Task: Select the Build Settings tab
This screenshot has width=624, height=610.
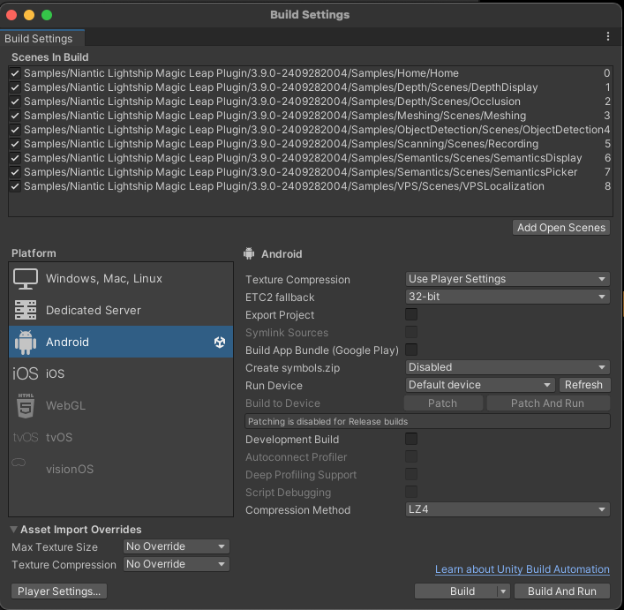Action: point(39,39)
